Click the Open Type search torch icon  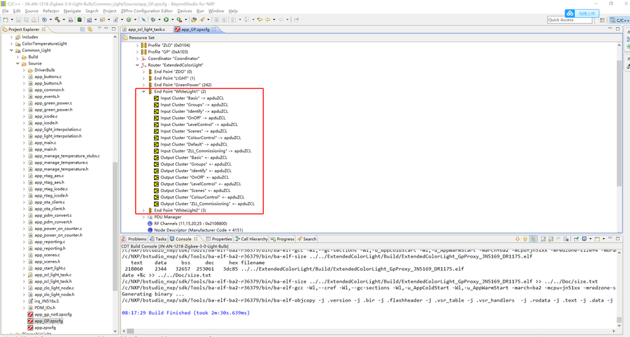(202, 20)
